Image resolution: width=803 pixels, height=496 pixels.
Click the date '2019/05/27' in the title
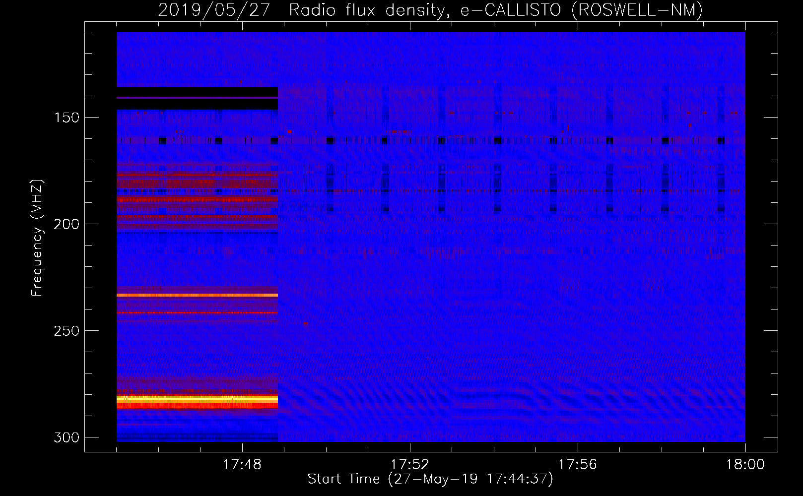tap(214, 10)
